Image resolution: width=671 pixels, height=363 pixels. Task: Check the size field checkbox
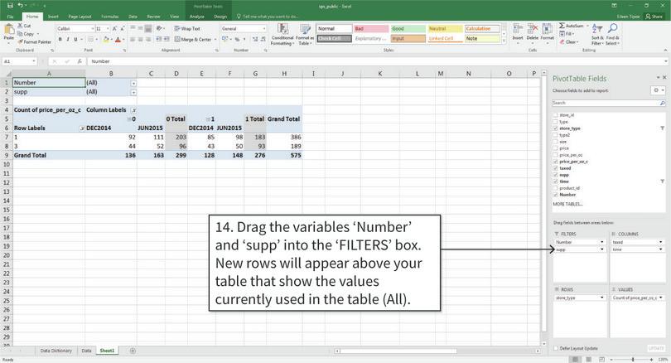(556, 142)
